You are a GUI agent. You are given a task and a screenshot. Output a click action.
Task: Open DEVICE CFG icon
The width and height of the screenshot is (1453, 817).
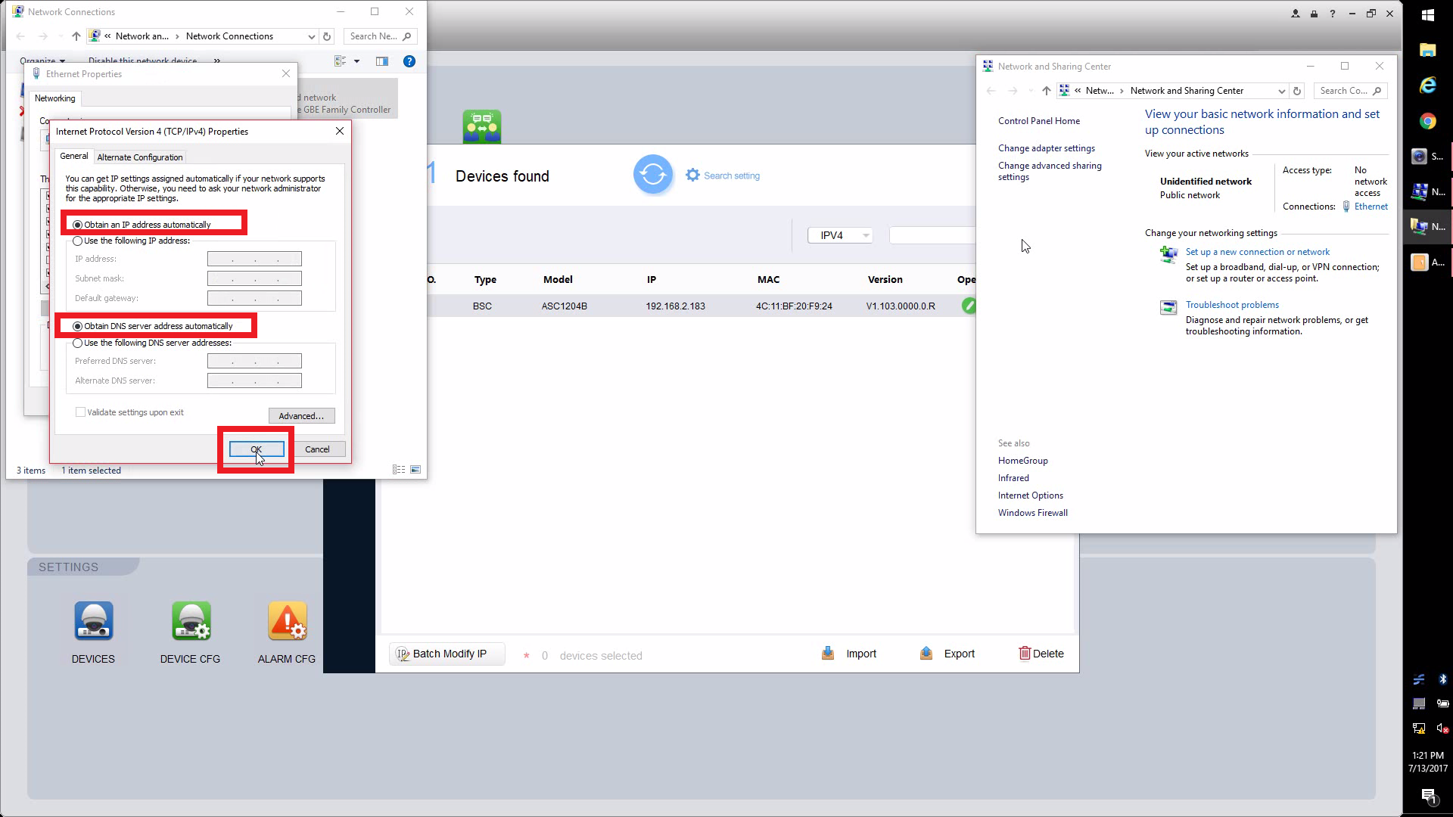(x=191, y=621)
